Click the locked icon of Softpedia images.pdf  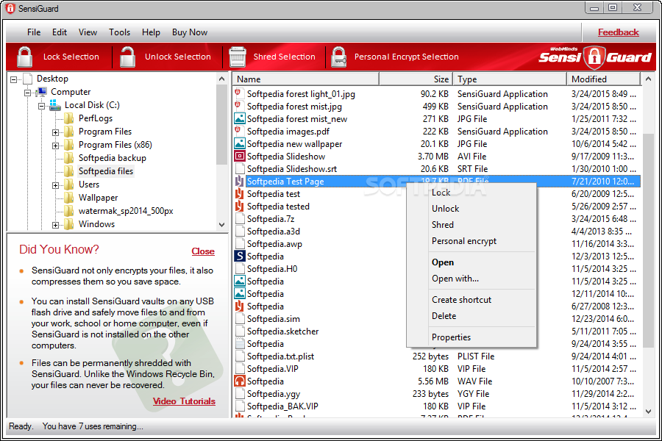pyautogui.click(x=239, y=132)
